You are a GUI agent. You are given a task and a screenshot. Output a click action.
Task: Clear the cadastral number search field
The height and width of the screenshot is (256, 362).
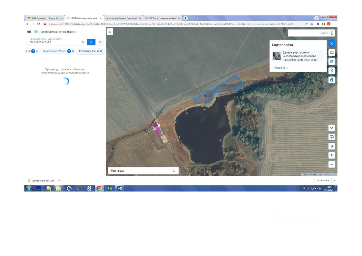pyautogui.click(x=83, y=42)
